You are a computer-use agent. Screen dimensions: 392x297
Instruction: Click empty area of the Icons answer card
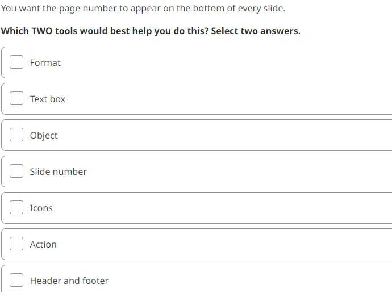(225, 208)
